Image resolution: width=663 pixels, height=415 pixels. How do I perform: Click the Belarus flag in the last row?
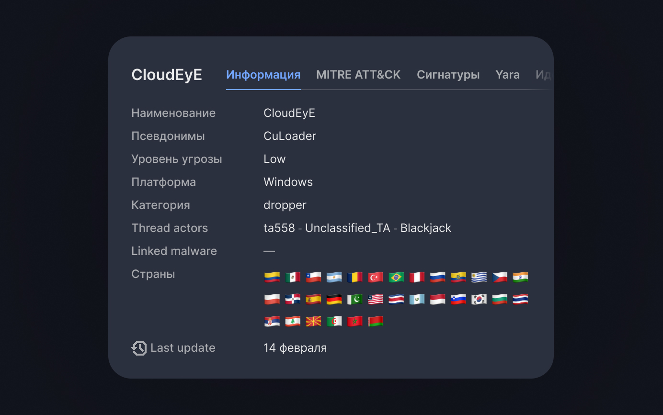tap(375, 321)
